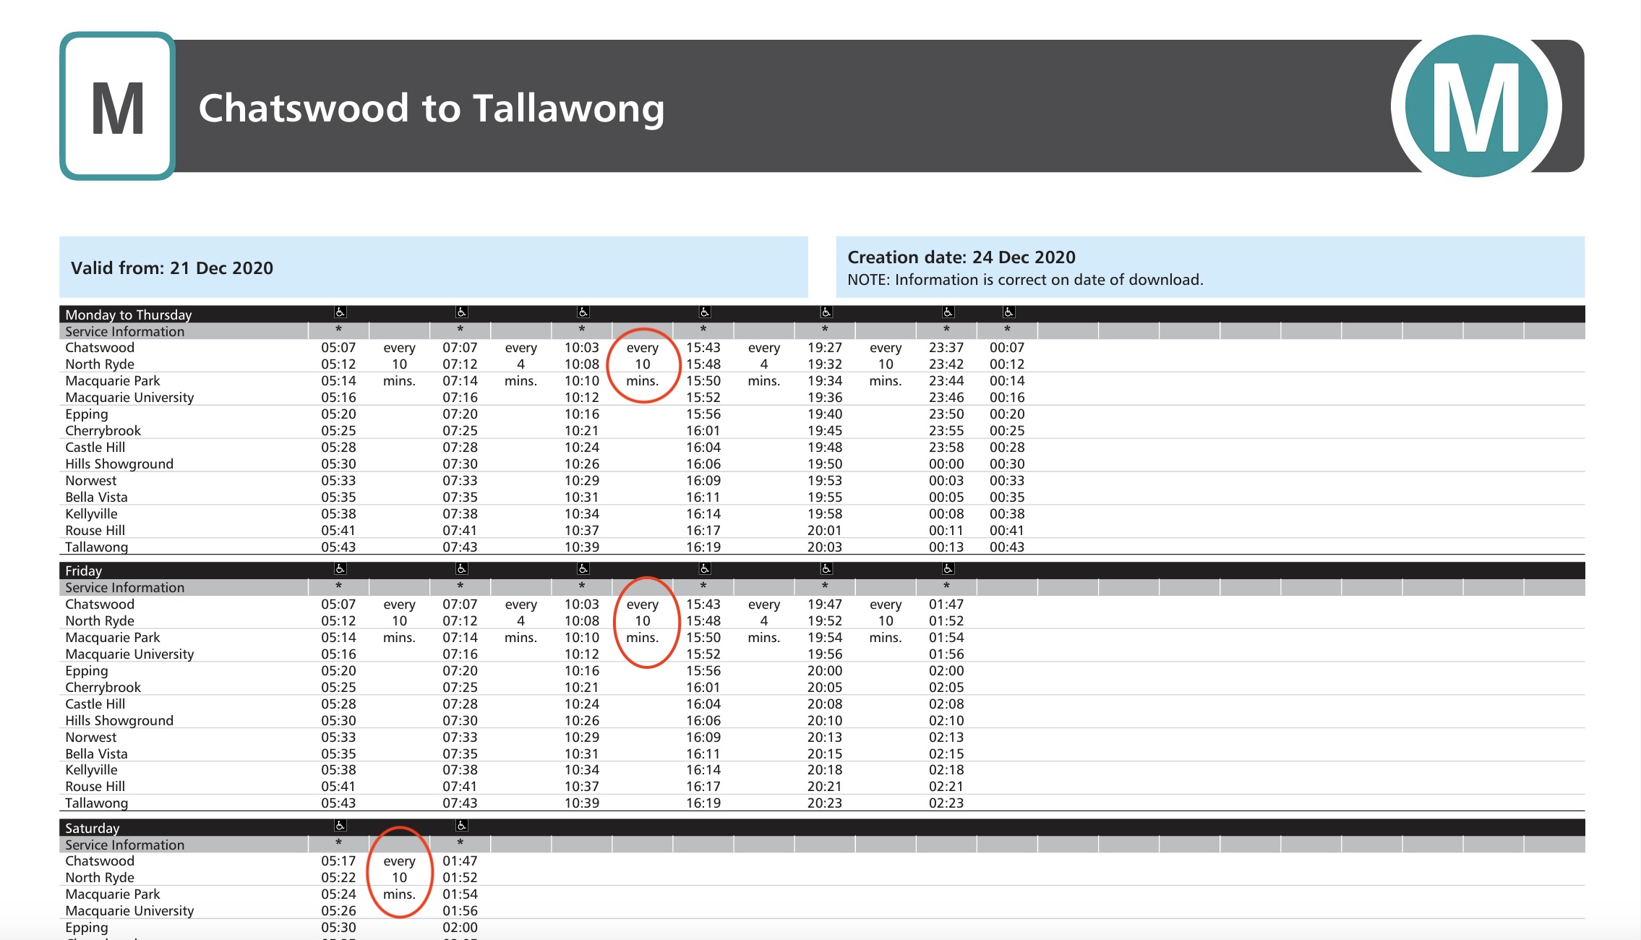This screenshot has height=940, width=1641.
Task: Click the 00:00 Hills Showground time
Action: [x=946, y=464]
